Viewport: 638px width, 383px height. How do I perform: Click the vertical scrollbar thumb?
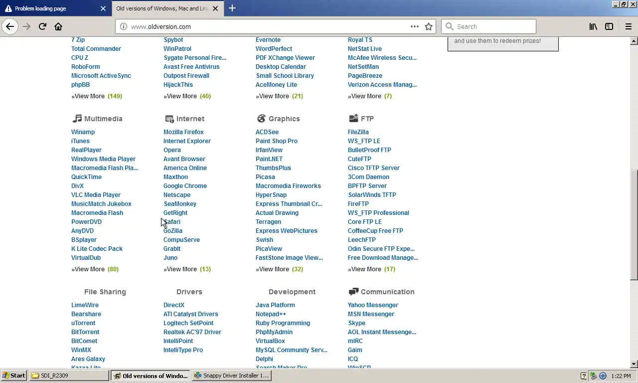click(634, 225)
